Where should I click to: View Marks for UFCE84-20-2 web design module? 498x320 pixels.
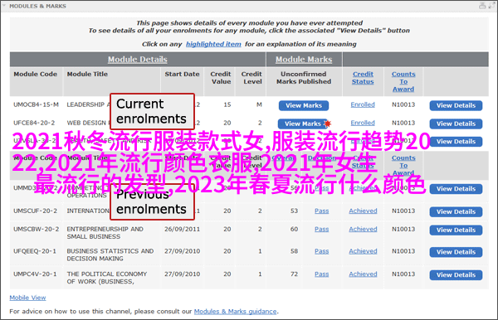pos(302,124)
